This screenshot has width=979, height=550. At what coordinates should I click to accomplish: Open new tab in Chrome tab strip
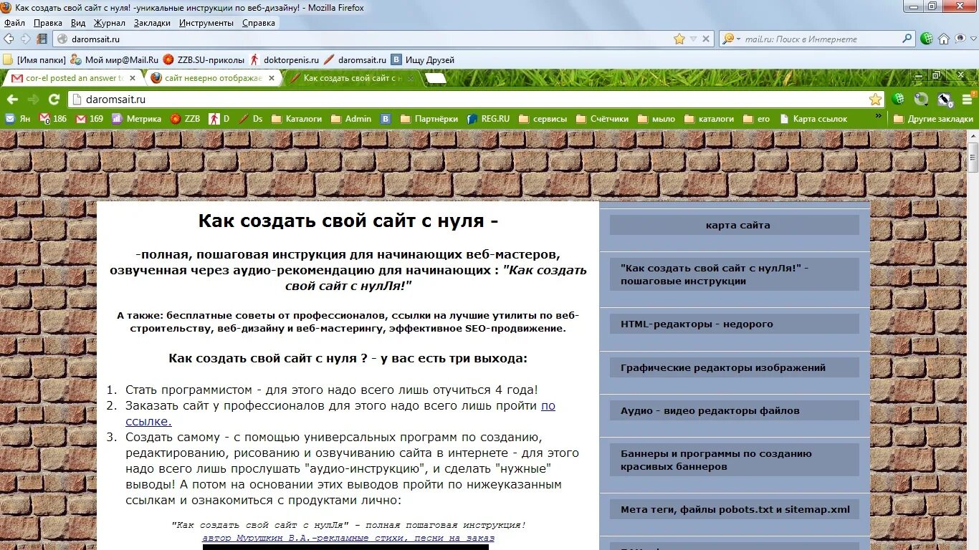click(435, 78)
